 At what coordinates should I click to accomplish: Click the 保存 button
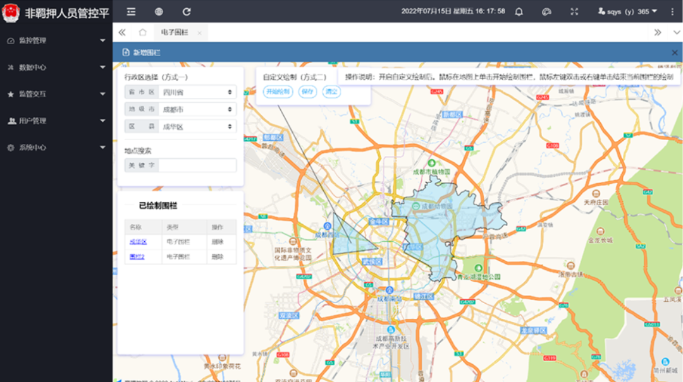[x=307, y=92]
